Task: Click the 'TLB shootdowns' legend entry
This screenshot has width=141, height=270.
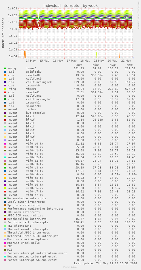Action: 19,226
